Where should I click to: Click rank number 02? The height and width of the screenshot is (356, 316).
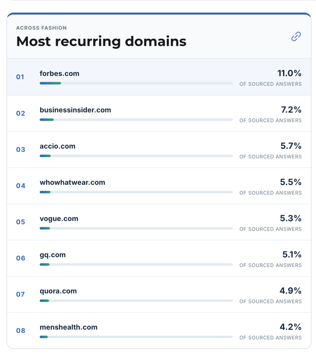tap(20, 113)
